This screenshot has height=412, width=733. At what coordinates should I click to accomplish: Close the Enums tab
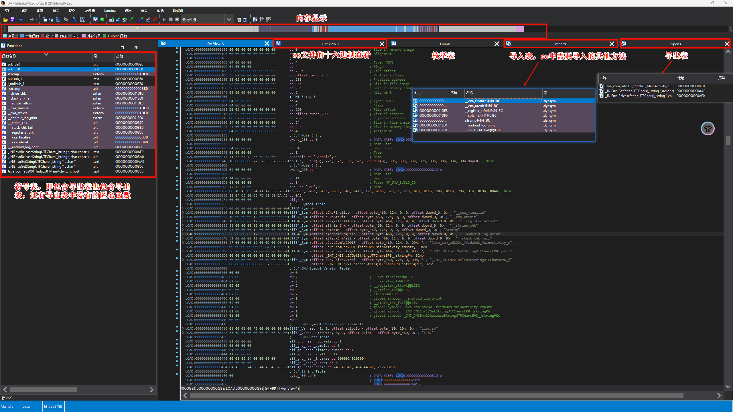(496, 44)
